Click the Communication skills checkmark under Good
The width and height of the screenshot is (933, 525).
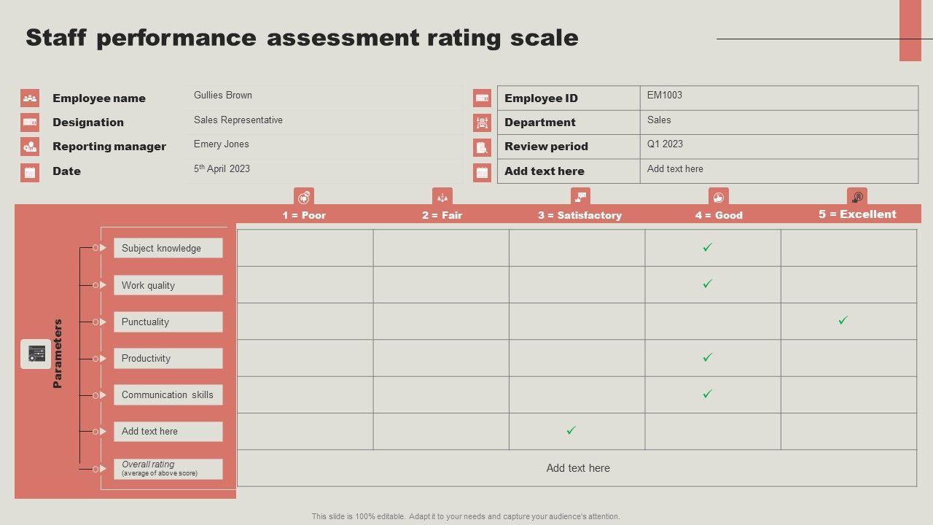click(707, 394)
